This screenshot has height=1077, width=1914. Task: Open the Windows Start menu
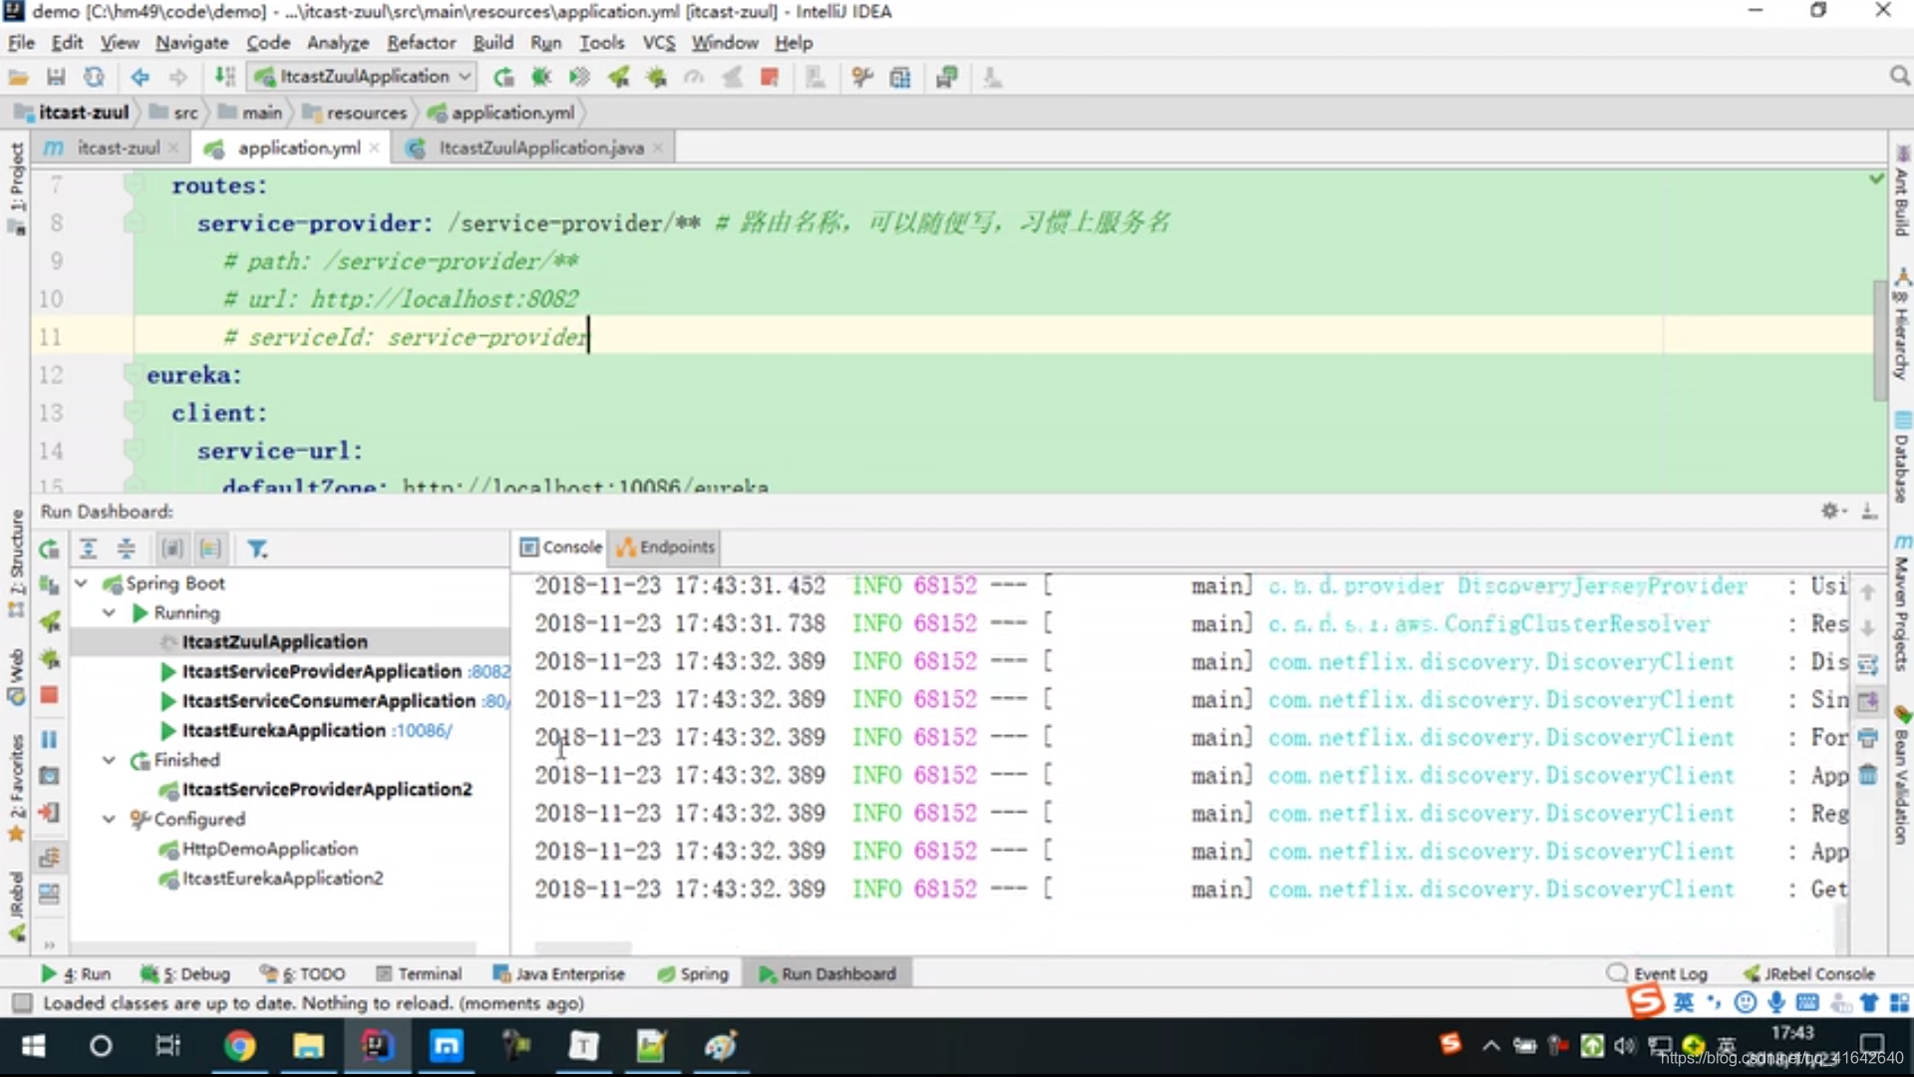33,1046
